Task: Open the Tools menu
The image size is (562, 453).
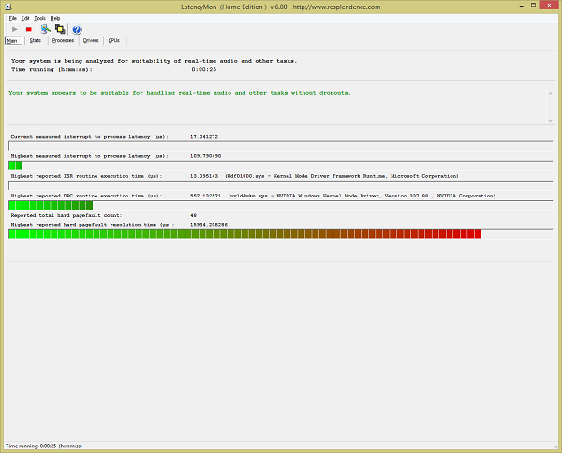Action: [39, 18]
